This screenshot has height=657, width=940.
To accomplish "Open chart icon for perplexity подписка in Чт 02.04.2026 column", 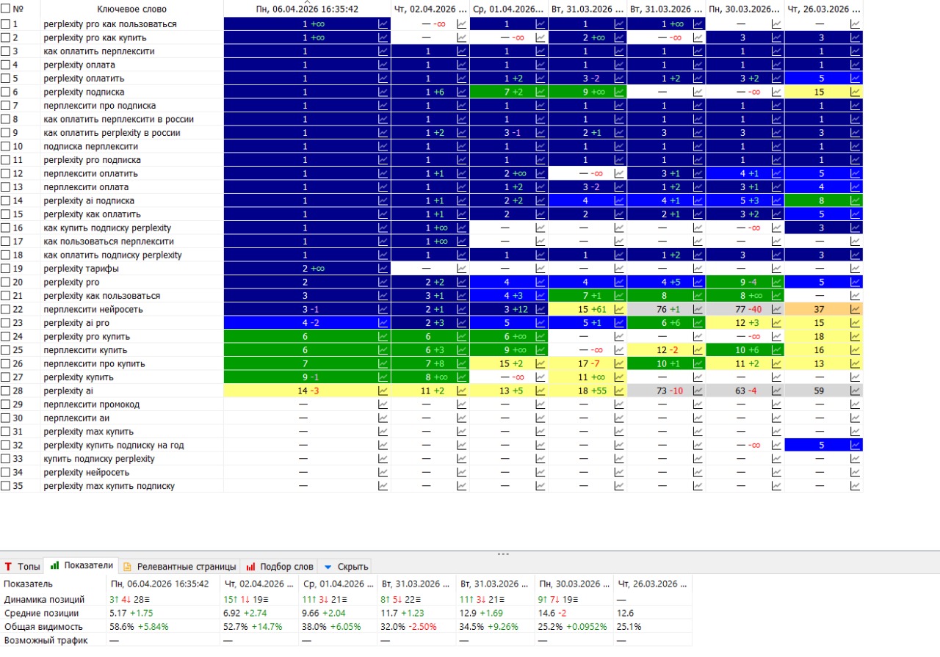I will [461, 92].
